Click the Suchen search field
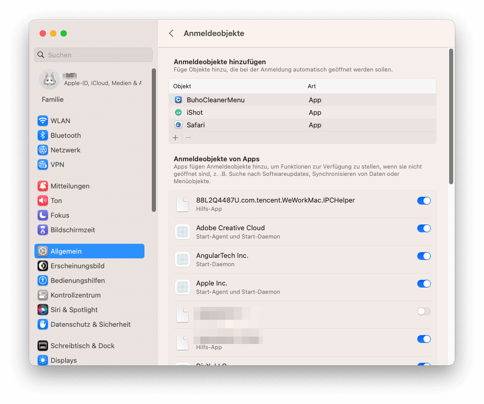 click(x=93, y=55)
